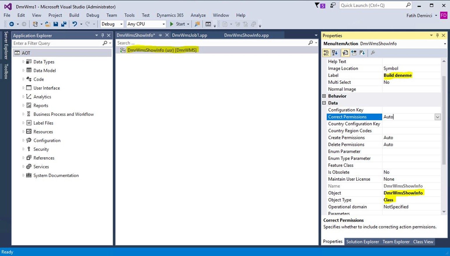Open the Server Explorer side tab
This screenshot has height=256, width=450.
coord(6,45)
